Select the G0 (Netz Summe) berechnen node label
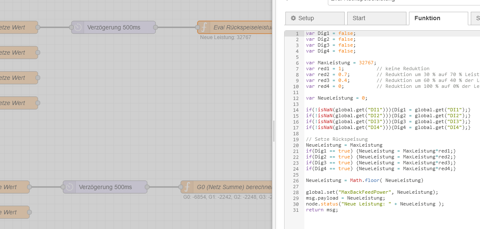The width and height of the screenshot is (480, 229). point(234,187)
